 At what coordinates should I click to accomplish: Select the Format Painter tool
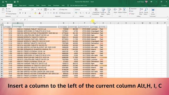click(11, 14)
